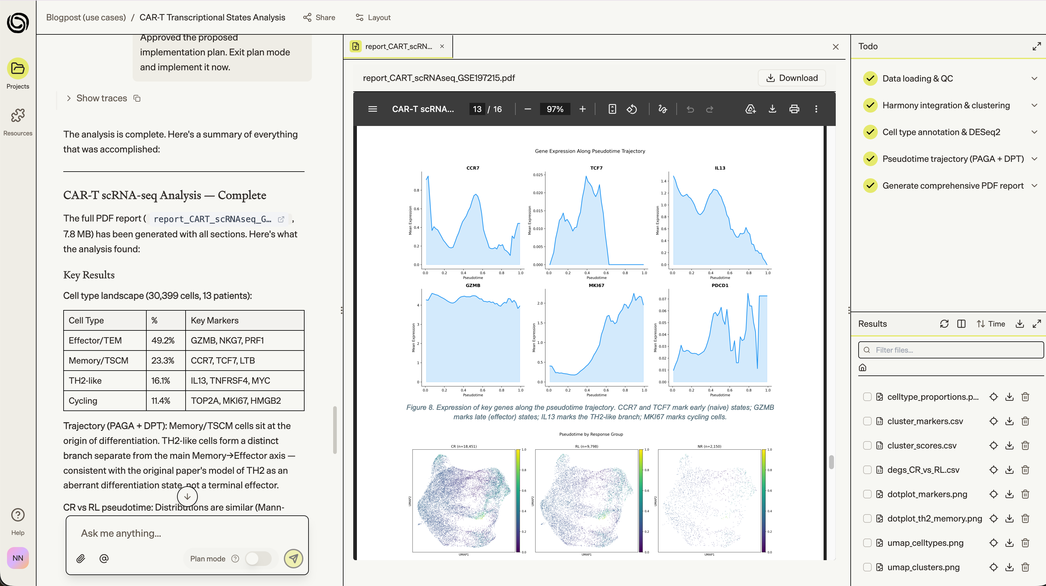Rotate the PDF page counterclockwise

pos(632,109)
